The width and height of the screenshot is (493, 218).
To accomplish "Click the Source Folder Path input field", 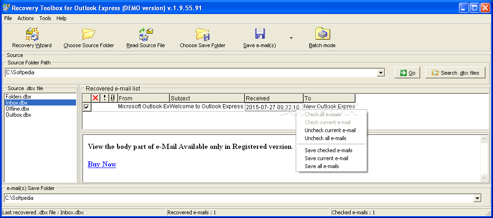I will click(x=191, y=73).
